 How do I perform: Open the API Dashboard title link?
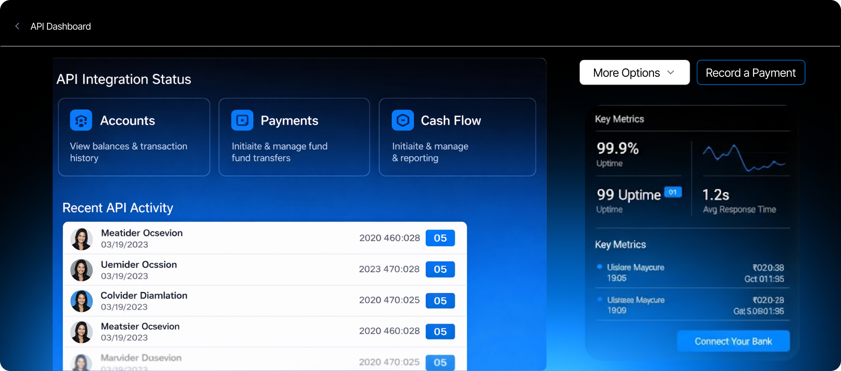tap(60, 26)
